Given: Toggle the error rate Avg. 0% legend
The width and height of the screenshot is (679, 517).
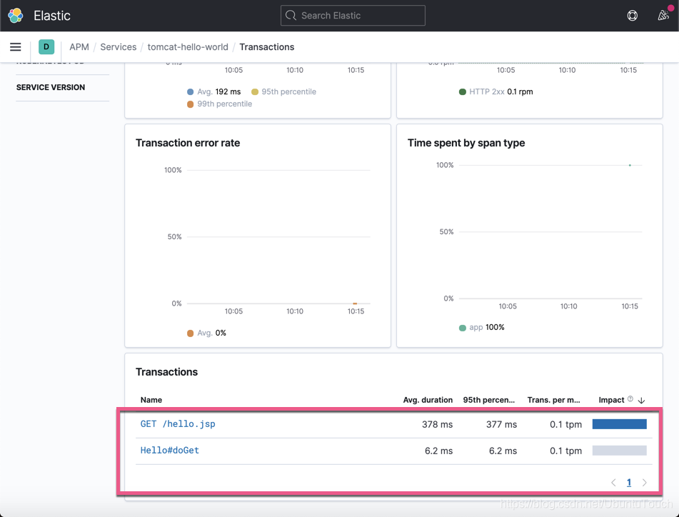Looking at the screenshot, I should [206, 333].
